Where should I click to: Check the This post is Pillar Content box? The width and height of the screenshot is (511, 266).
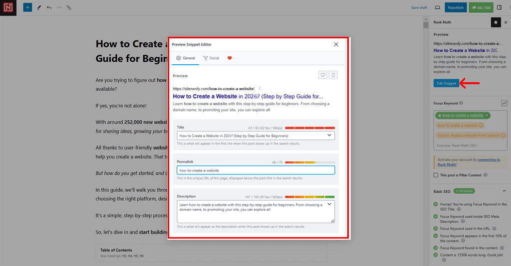pos(436,175)
